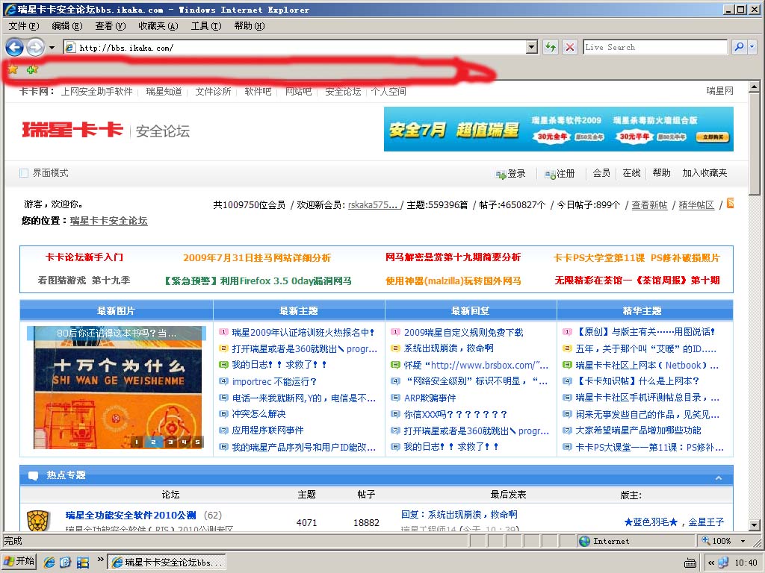This screenshot has height=573, width=765.
Task: Open the search provider dropdown arrow
Action: 752,47
